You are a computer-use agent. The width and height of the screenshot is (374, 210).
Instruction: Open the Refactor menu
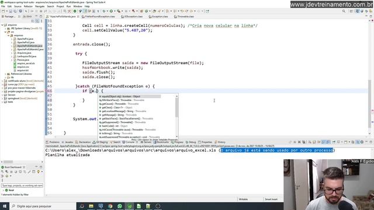point(28,6)
